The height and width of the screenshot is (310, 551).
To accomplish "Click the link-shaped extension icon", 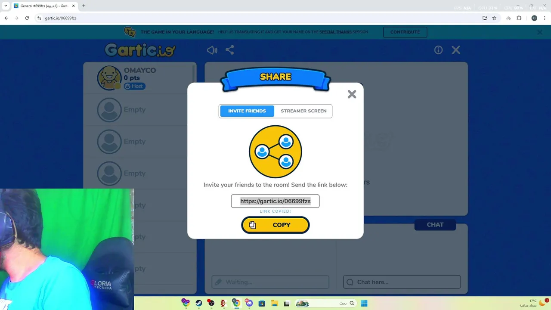I will click(508, 18).
